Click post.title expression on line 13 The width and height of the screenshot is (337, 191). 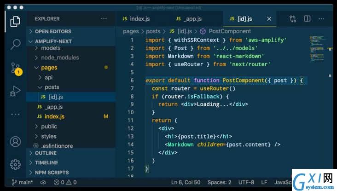point(197,136)
